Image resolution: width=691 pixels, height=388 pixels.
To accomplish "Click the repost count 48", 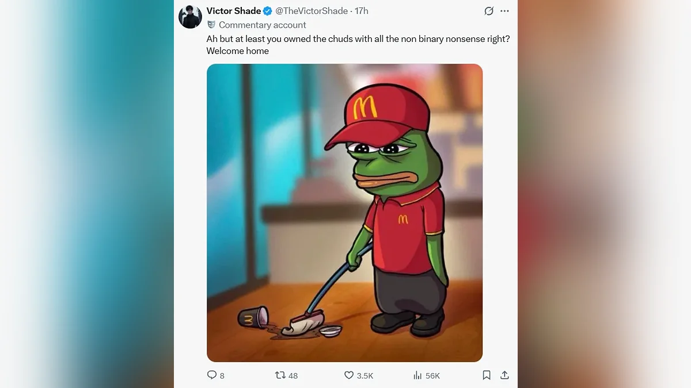I will 293,375.
